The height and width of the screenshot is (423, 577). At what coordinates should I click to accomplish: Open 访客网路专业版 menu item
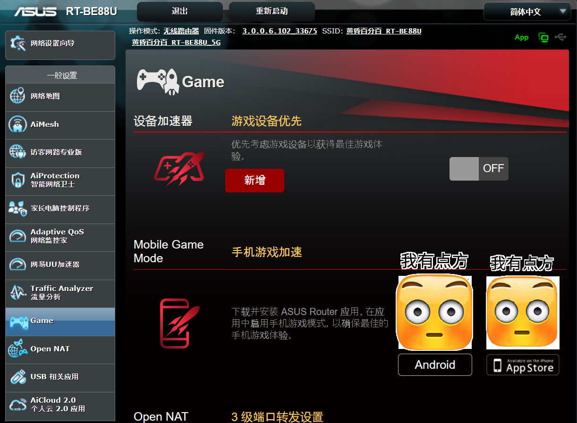point(60,152)
